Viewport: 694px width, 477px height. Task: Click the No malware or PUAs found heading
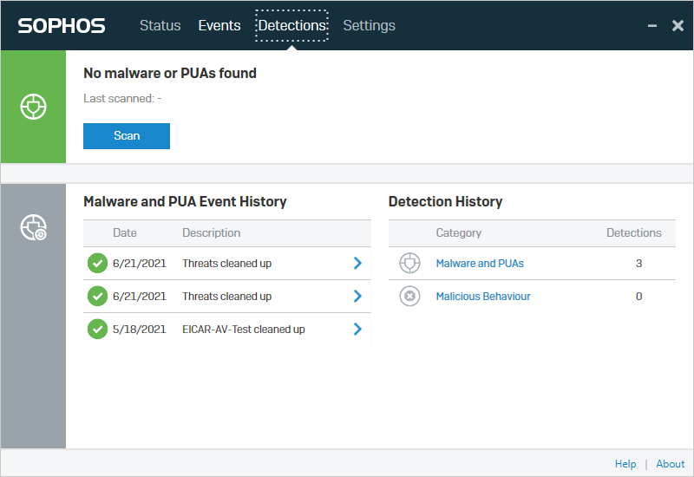click(x=170, y=73)
